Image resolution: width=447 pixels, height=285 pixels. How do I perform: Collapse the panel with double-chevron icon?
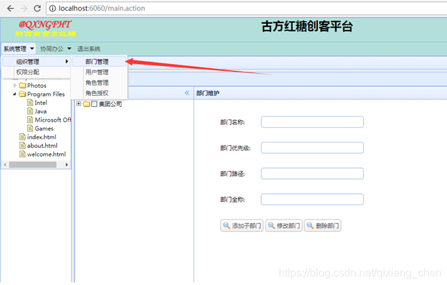187,93
